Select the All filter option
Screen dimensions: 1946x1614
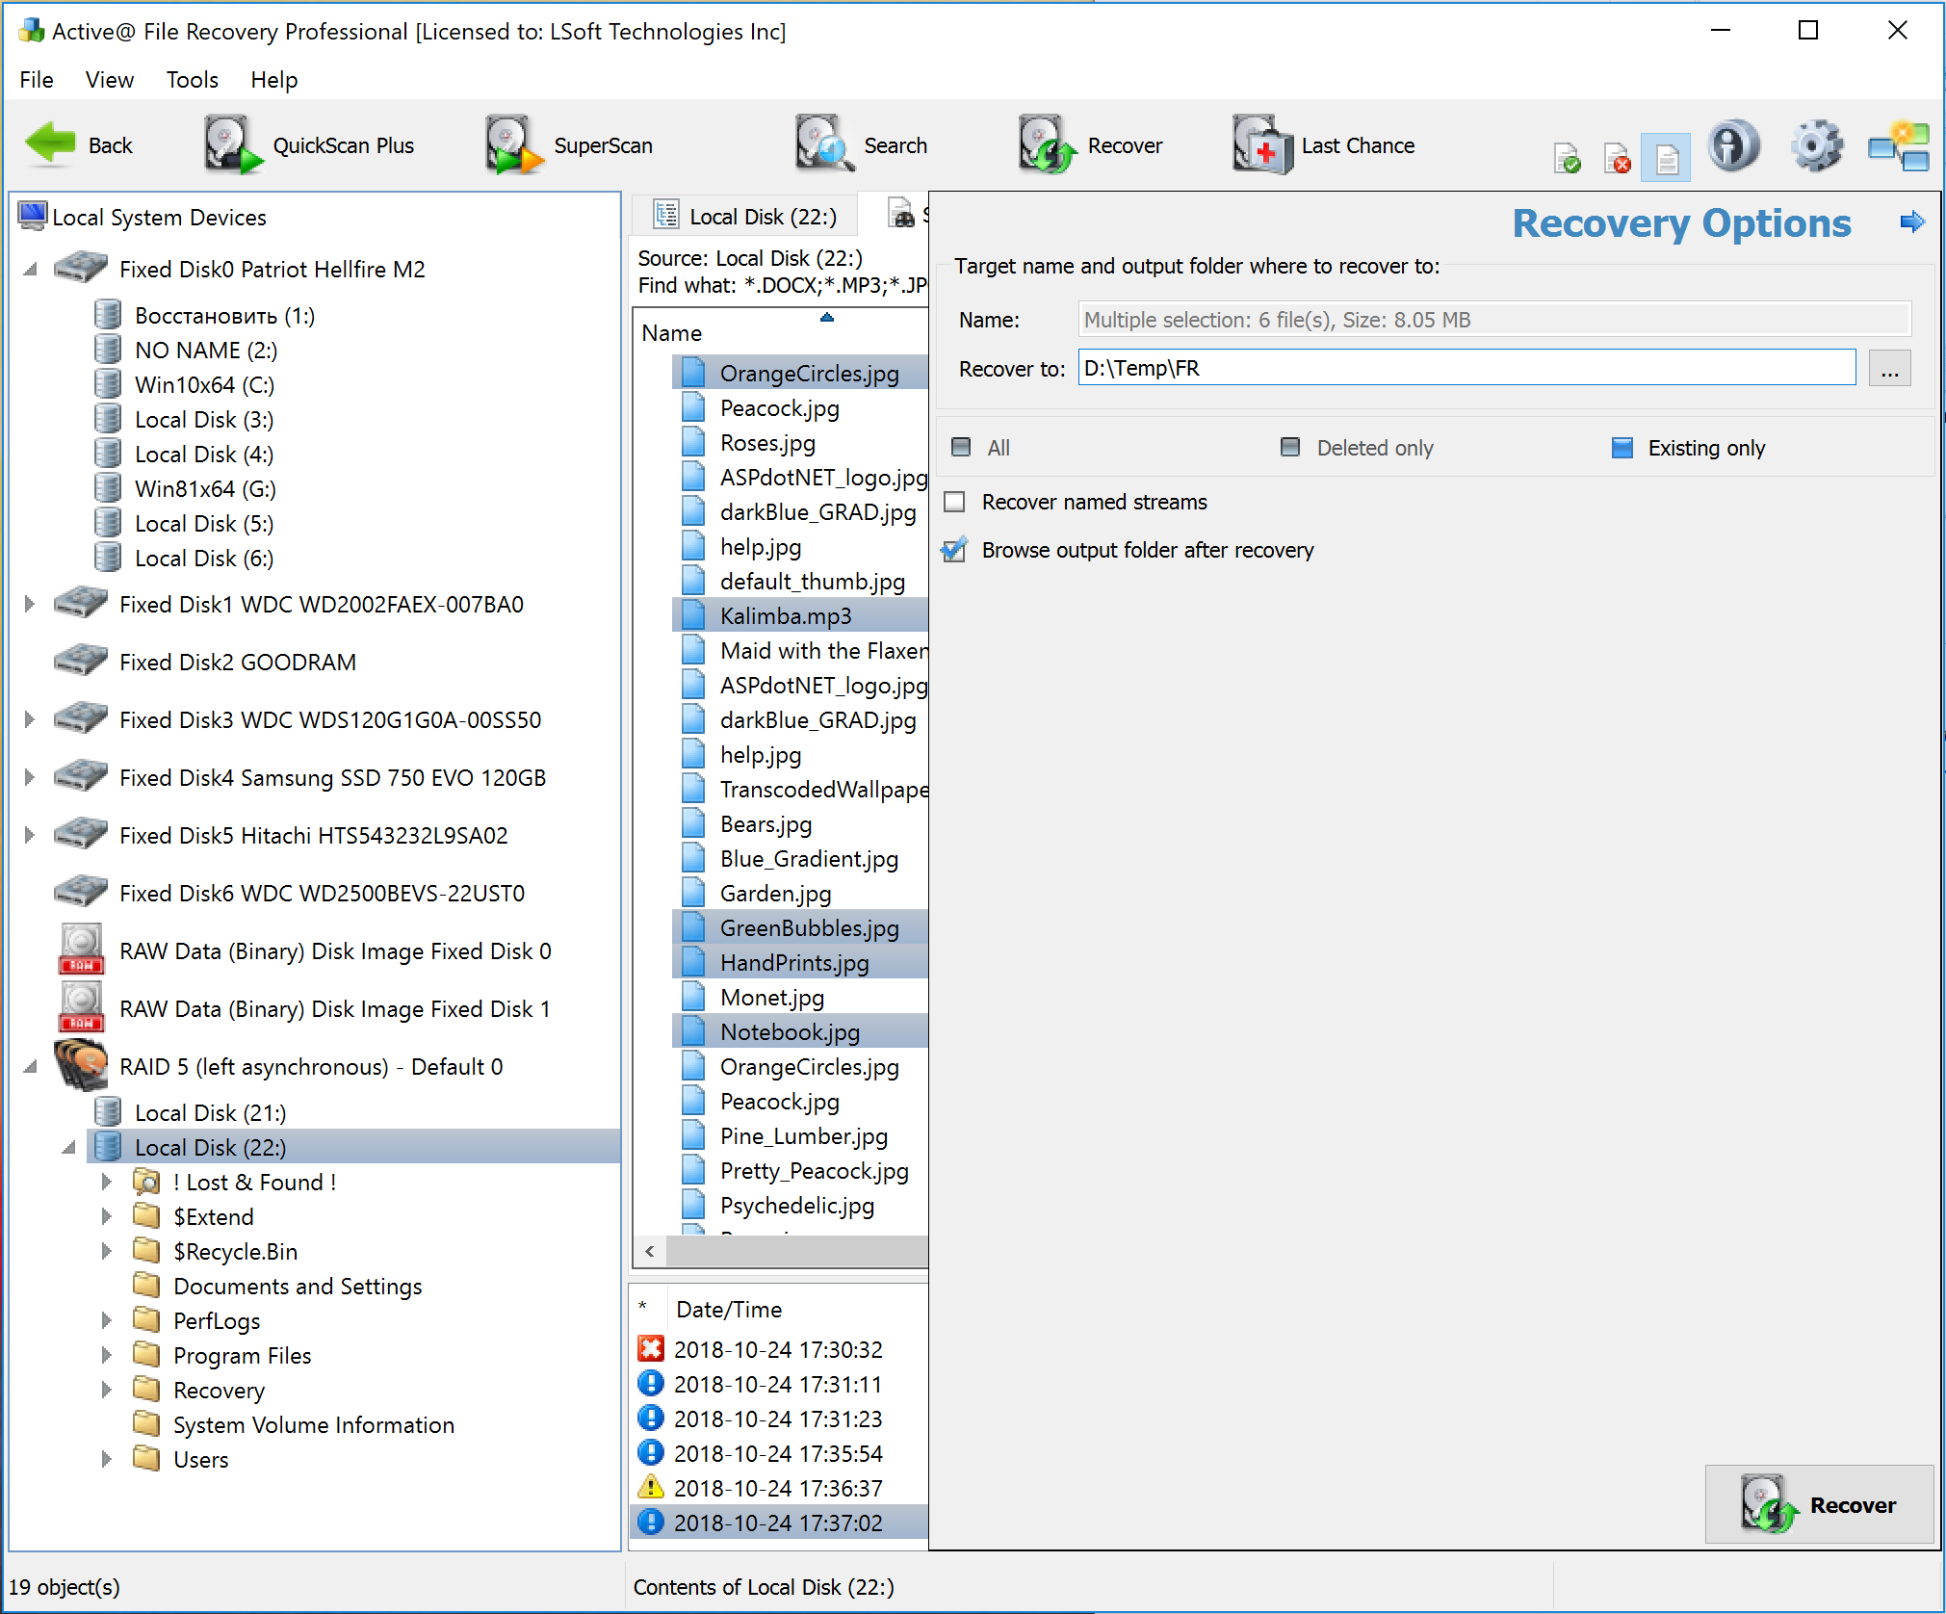coord(961,447)
